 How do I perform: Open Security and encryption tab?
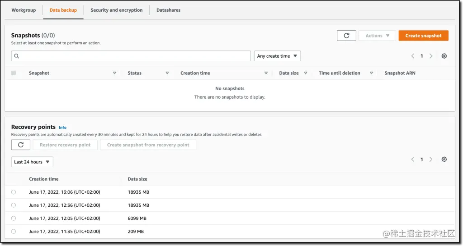tap(116, 10)
